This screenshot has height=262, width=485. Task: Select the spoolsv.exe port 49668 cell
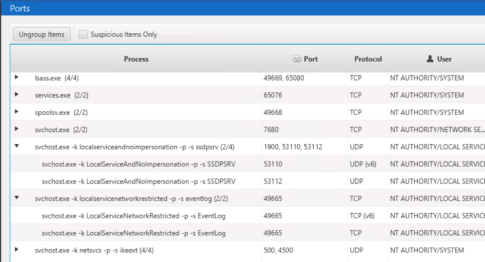305,112
